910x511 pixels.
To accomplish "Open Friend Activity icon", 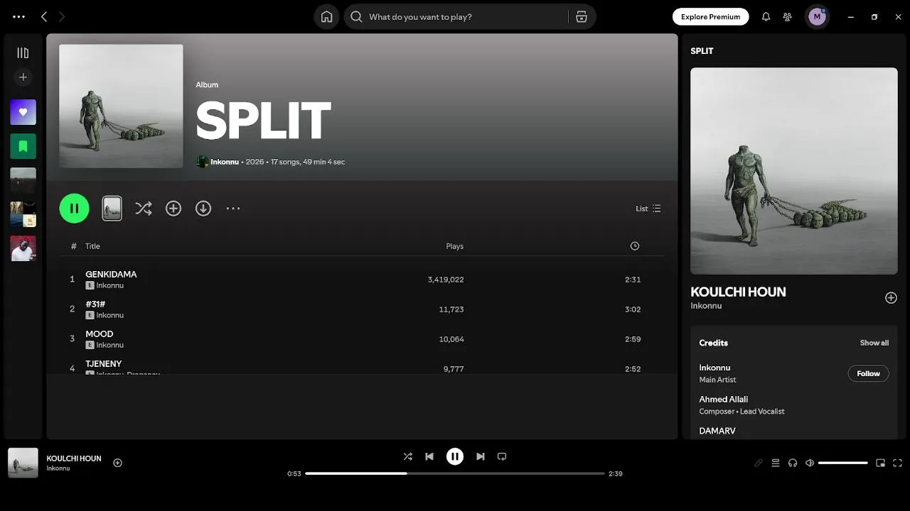I will pos(787,16).
